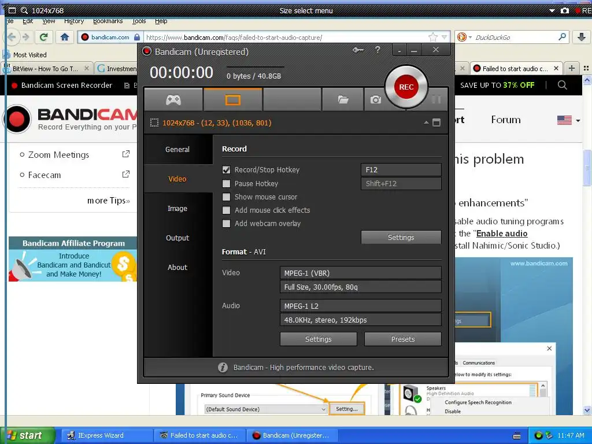Open Default Sound Device combo box
This screenshot has width=592, height=444.
266,409
